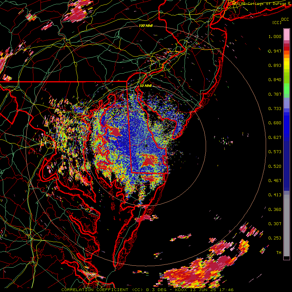The image size is (292, 292).
Task: Select the 0.947 color scale value
Action: pos(275,51)
